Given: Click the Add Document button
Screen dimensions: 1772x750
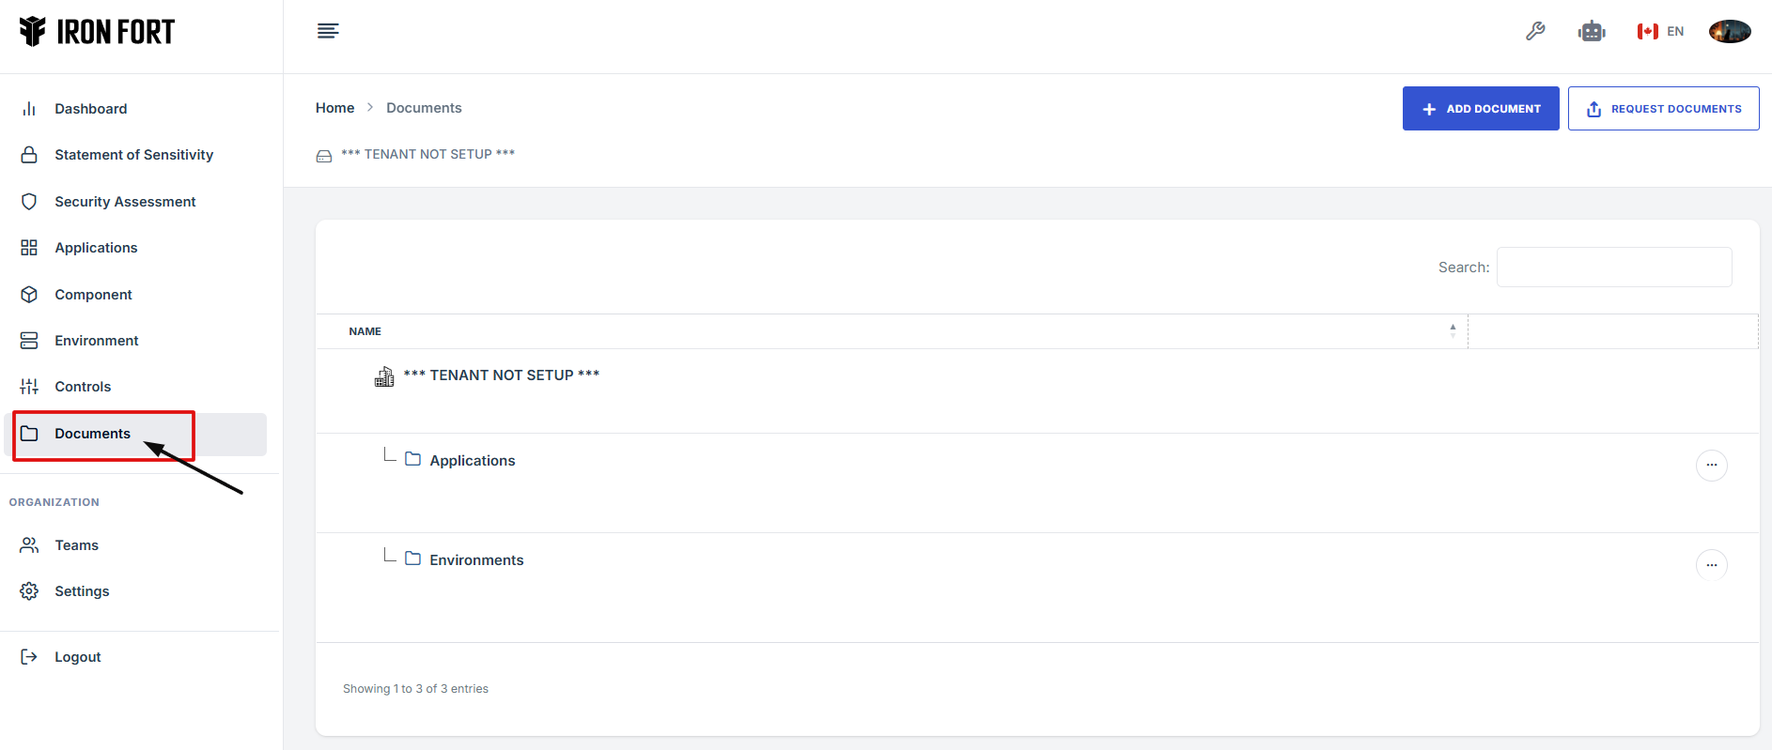Looking at the screenshot, I should (1481, 109).
